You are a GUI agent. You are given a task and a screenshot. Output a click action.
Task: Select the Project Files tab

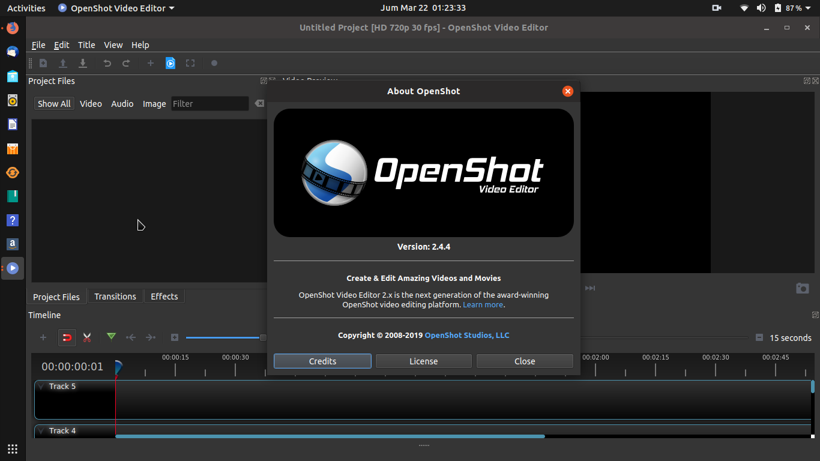(56, 297)
